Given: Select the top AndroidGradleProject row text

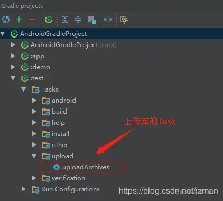Looking at the screenshot, I should (x=53, y=34).
